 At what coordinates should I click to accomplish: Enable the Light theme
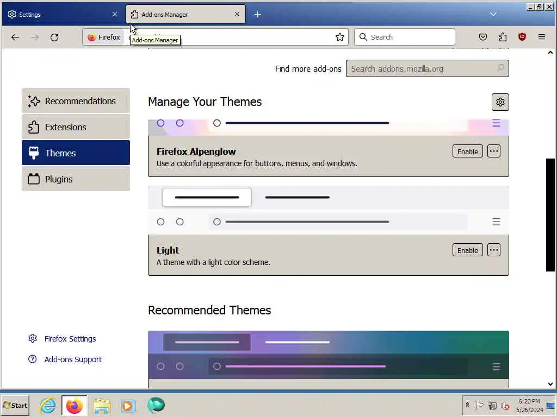(467, 250)
